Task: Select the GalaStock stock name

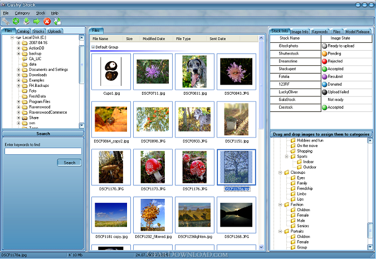Action: click(x=287, y=100)
